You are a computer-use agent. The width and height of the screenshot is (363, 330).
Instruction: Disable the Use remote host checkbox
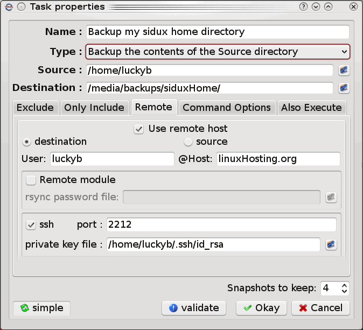tap(139, 129)
